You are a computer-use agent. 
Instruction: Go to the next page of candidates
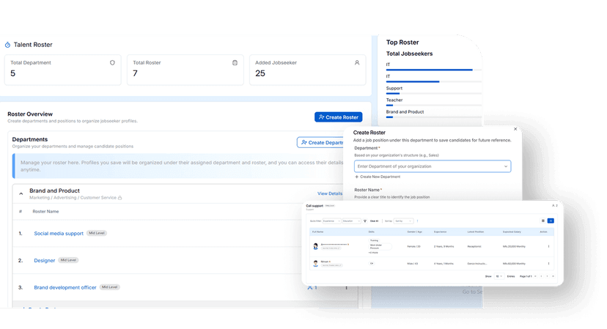[x=547, y=276]
